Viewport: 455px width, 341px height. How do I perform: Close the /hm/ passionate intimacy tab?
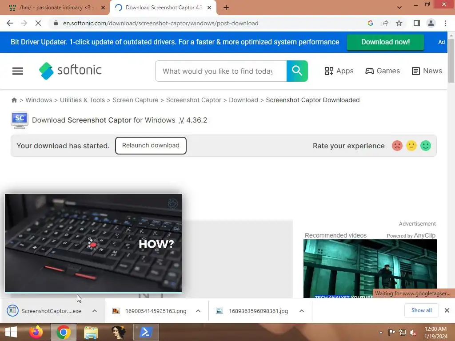point(103,8)
